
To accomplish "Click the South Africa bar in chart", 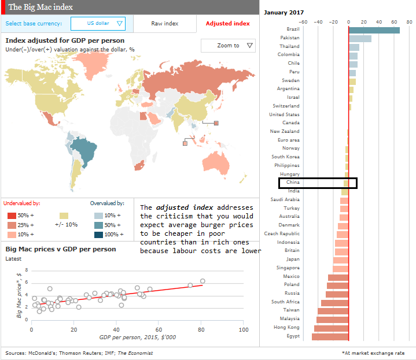I will pyautogui.click(x=335, y=303).
